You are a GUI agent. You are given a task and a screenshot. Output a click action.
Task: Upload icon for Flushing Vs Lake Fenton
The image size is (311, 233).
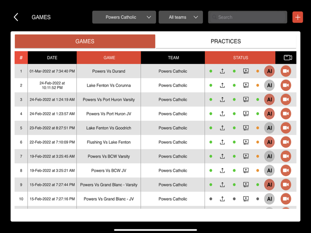pos(222,142)
